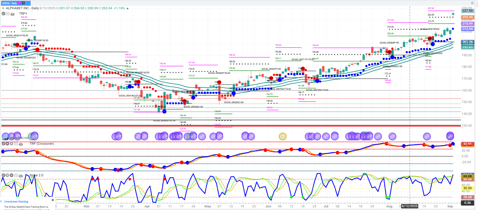Collapse the TRP+ indicator panel

click(x=8, y=14)
